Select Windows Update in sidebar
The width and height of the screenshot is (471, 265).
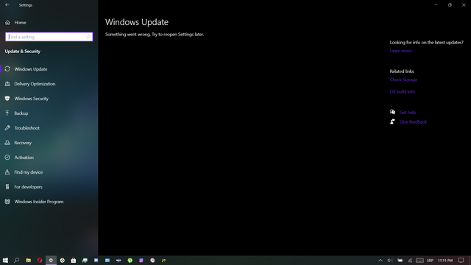[49, 69]
